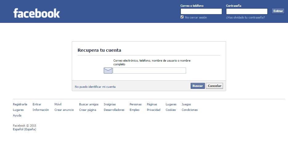This screenshot has width=288, height=142.
Task: Open the Privacidad footer link
Action: coord(154,110)
